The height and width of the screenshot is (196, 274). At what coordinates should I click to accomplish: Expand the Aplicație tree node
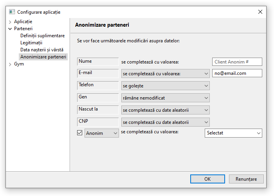coord(10,22)
